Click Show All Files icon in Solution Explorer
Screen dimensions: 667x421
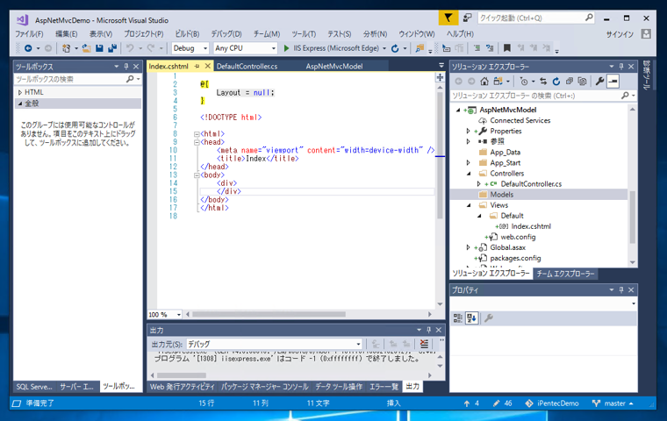(x=583, y=82)
